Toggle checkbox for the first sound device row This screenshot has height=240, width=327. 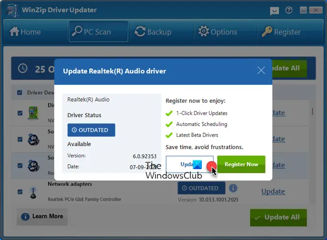[20, 139]
